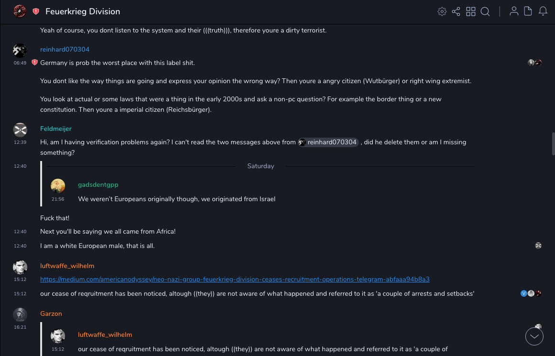This screenshot has width=555, height=356.
Task: Click the reinhard070304 sender name
Action: (65, 49)
